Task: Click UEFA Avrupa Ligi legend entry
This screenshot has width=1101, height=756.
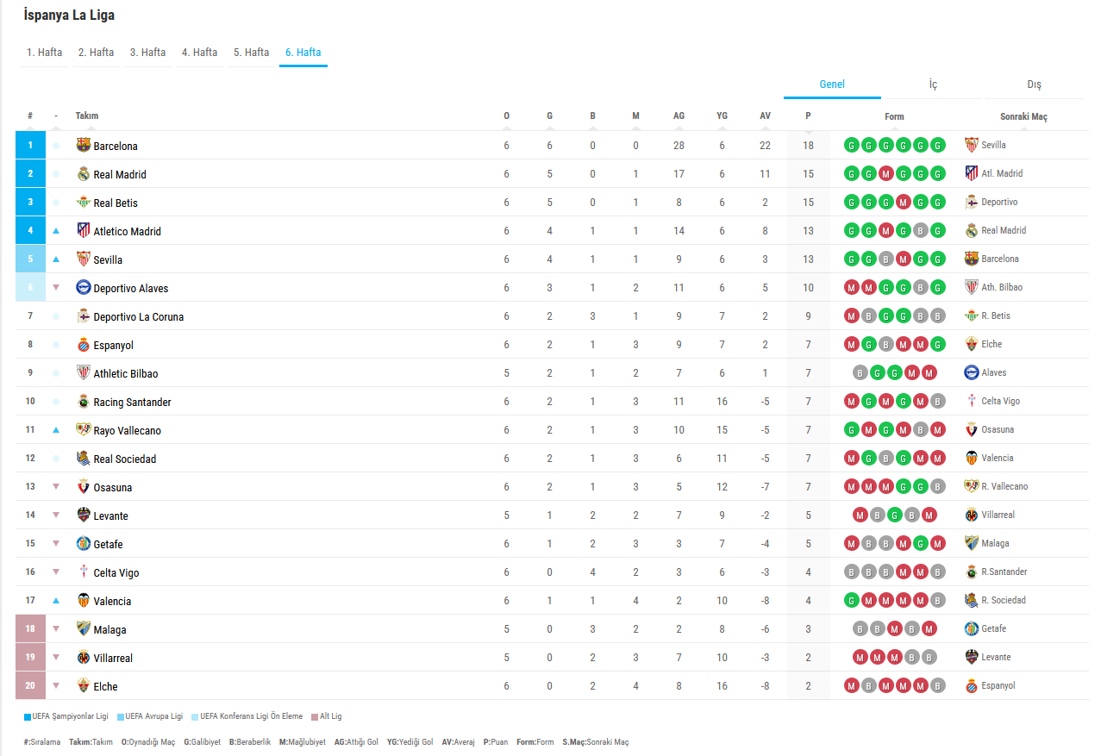Action: 150,716
